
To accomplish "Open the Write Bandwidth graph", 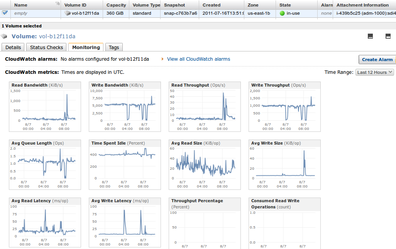I will (125, 107).
